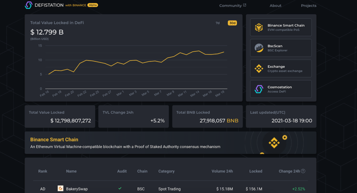This screenshot has width=357, height=193.
Task: Sort table by Chain column
Action: [142, 171]
